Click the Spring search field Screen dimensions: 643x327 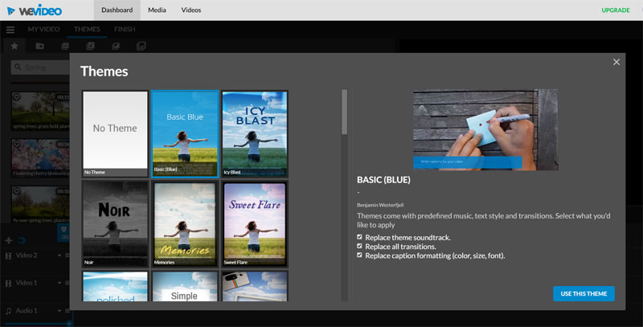pyautogui.click(x=40, y=67)
